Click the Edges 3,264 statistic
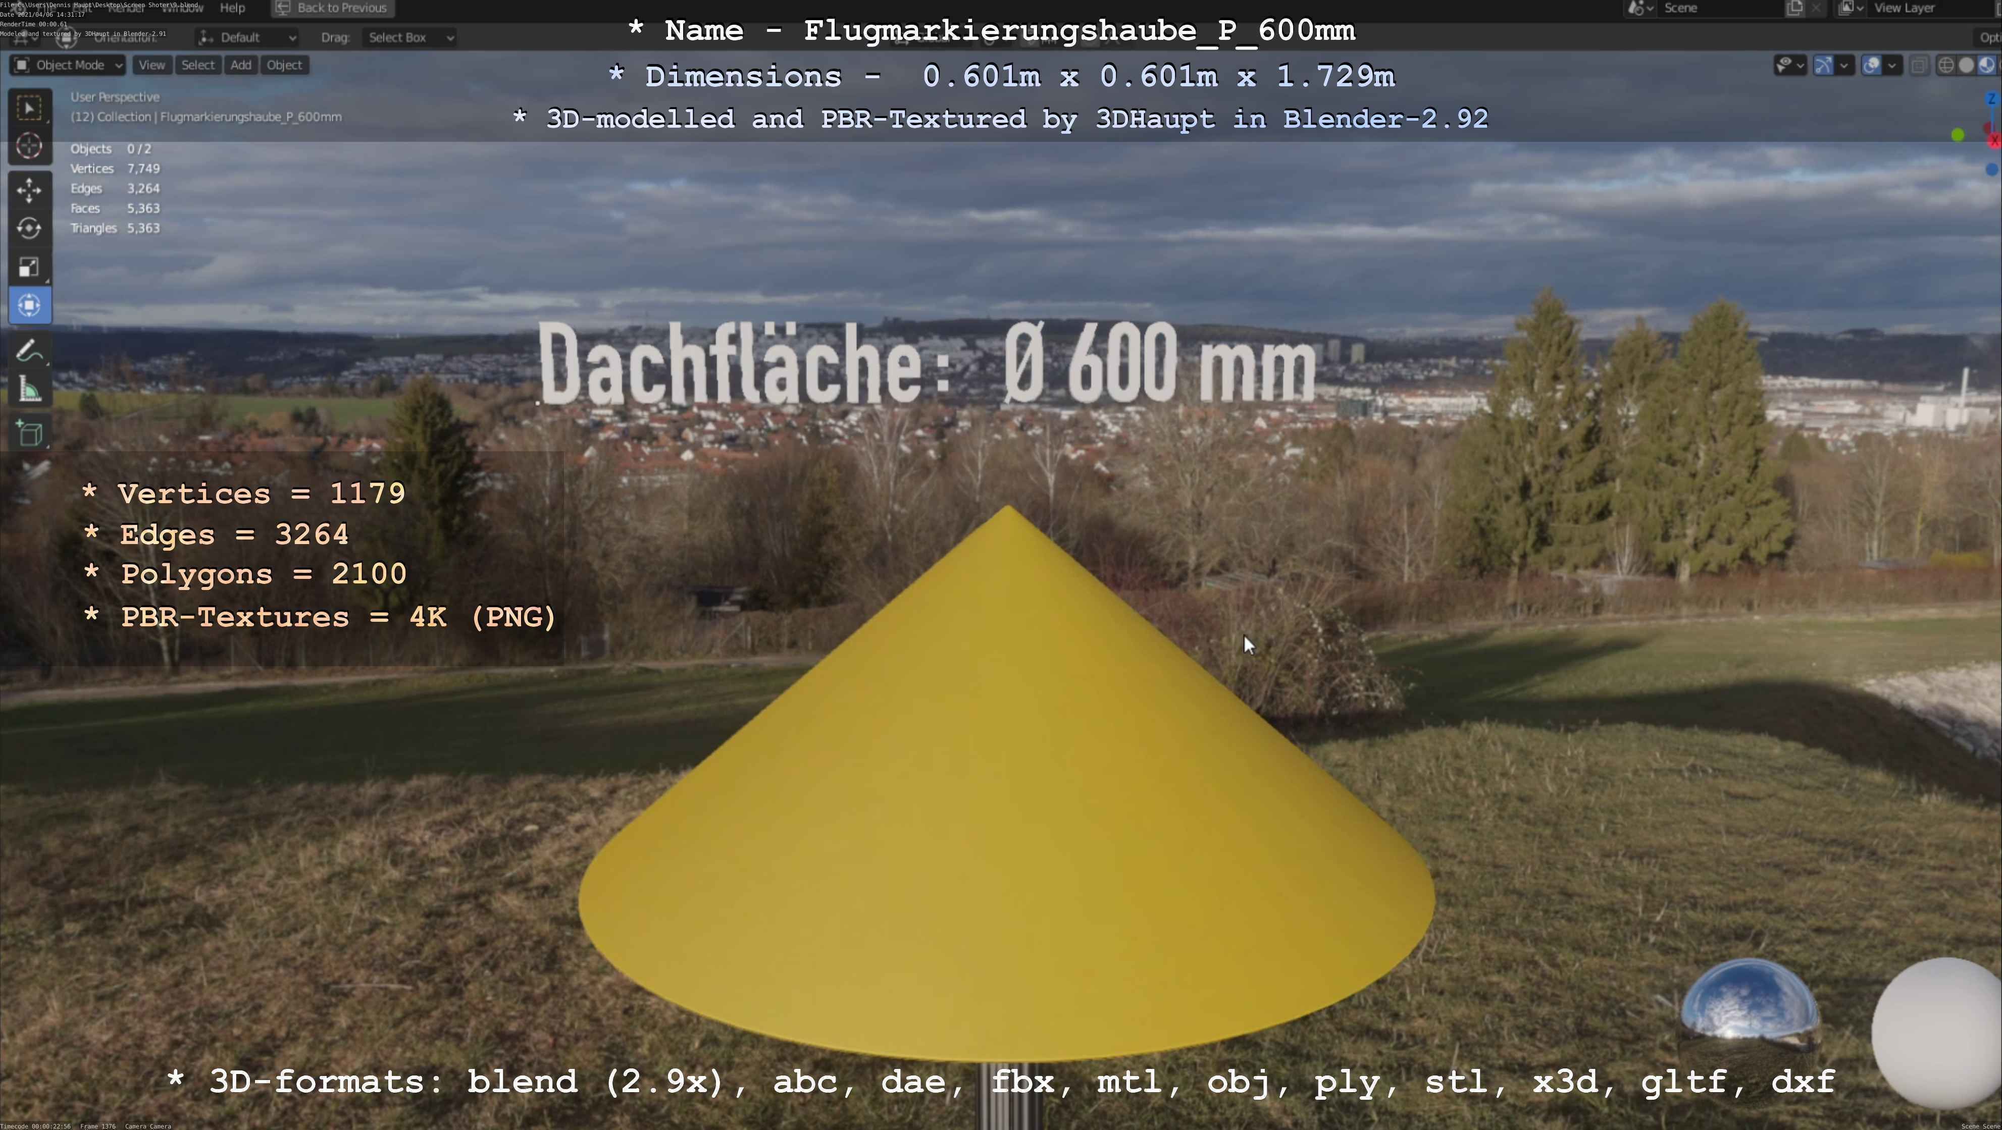Image resolution: width=2002 pixels, height=1130 pixels. coord(115,189)
